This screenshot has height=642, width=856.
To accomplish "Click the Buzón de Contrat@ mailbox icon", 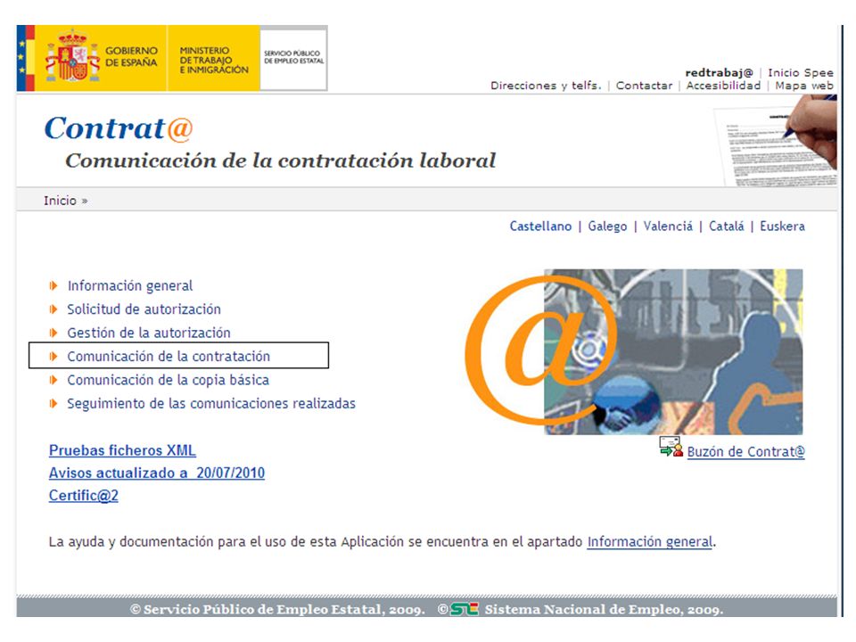I will pyautogui.click(x=671, y=447).
